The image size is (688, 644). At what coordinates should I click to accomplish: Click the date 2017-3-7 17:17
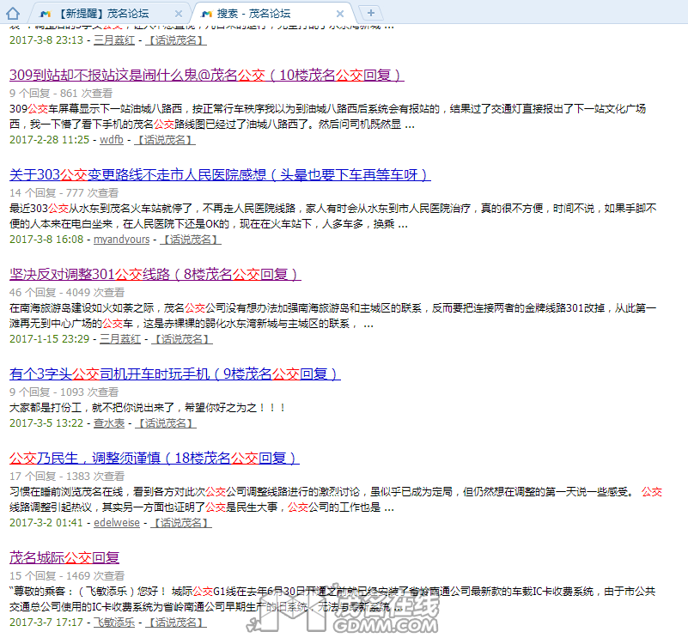pyautogui.click(x=46, y=622)
